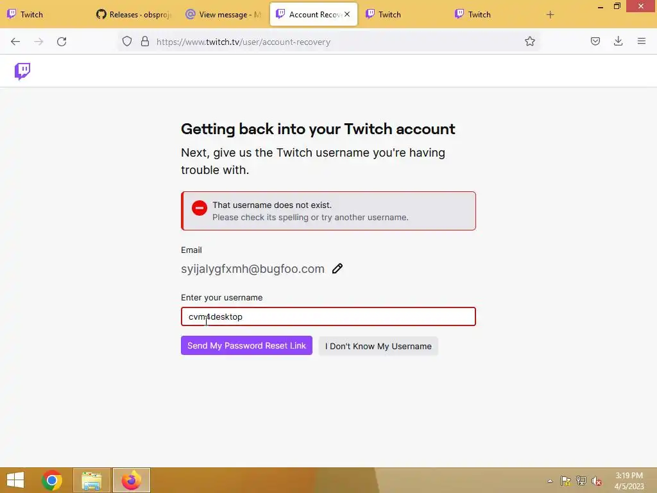Click the red error icon in alert
The image size is (657, 493).
coord(200,208)
